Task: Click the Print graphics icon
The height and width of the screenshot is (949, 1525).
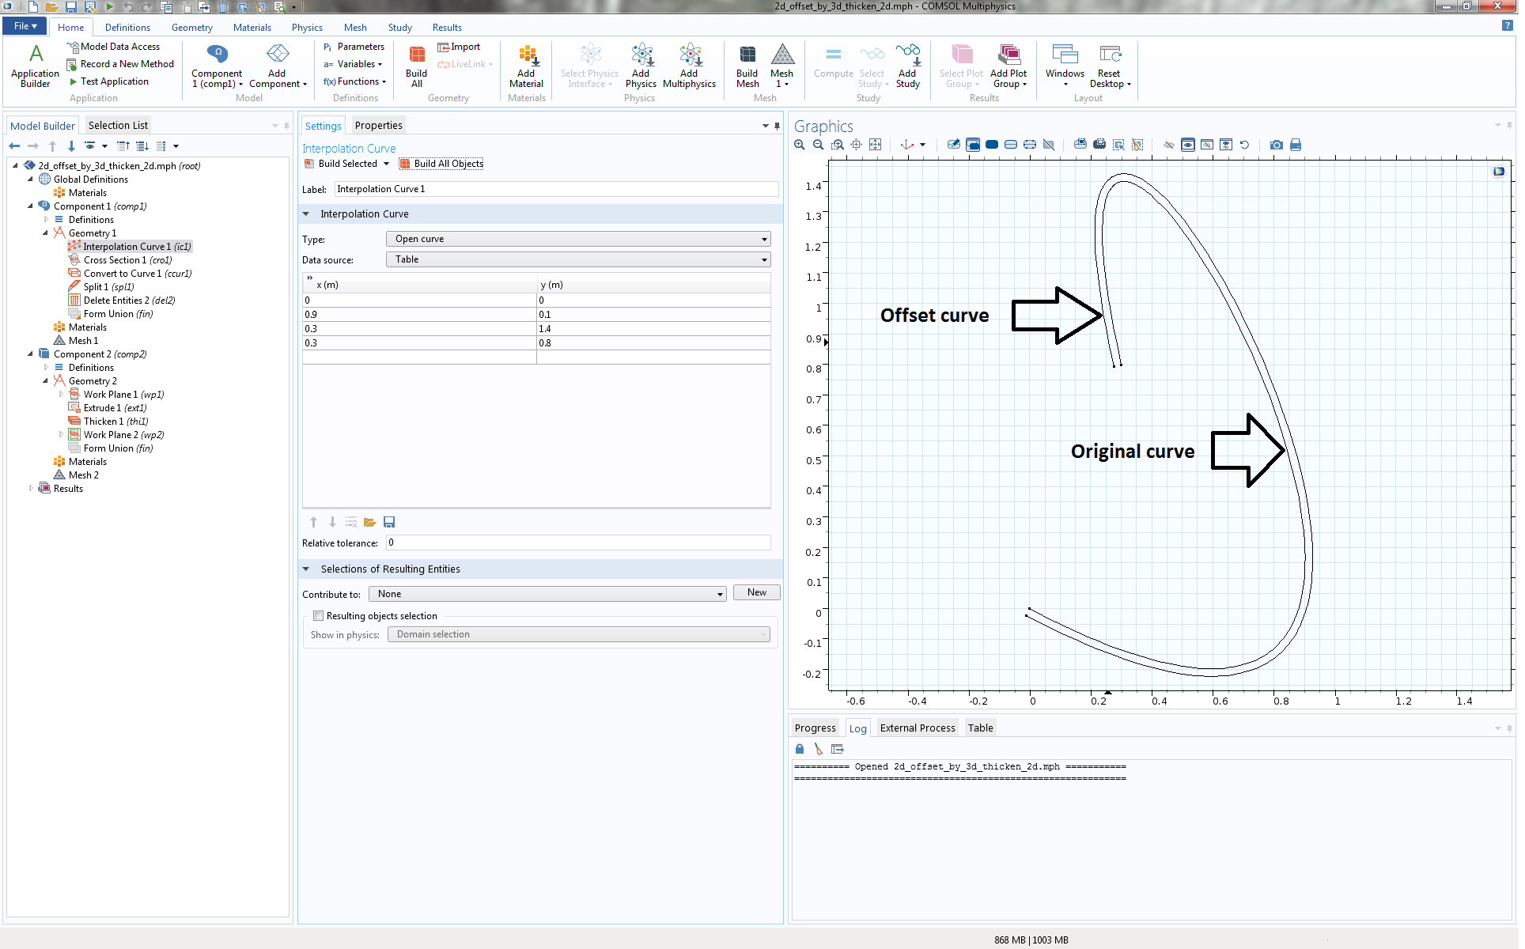Action: [1296, 145]
